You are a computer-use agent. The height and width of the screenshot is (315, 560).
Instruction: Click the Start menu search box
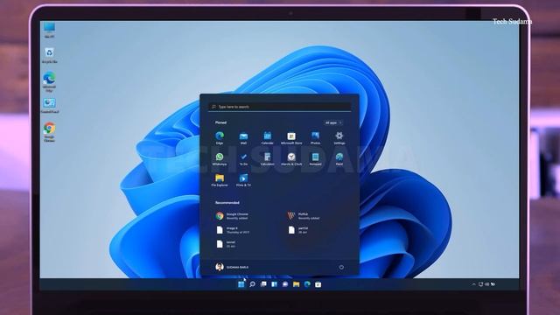pos(280,107)
